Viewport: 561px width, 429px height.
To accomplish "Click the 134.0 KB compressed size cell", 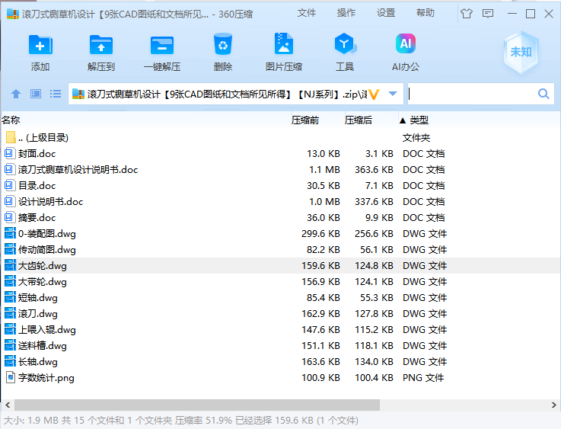I will [374, 362].
